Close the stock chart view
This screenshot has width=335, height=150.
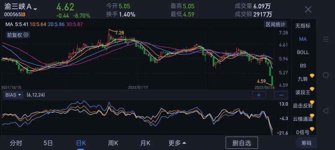pyautogui.click(x=308, y=9)
